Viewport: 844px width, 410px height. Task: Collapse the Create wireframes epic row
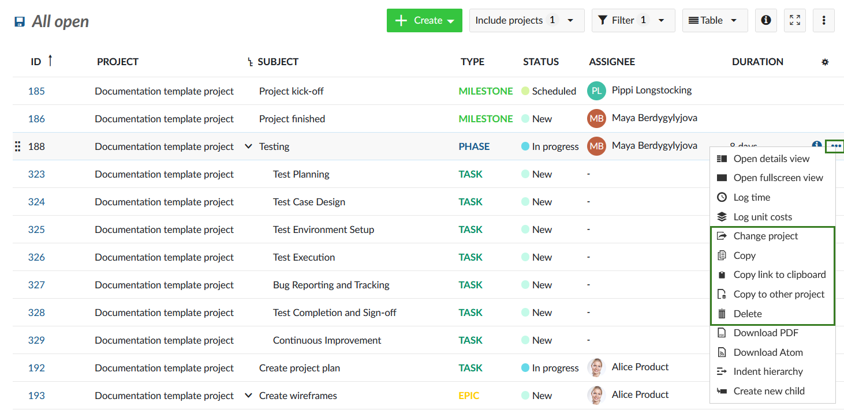pyautogui.click(x=248, y=396)
